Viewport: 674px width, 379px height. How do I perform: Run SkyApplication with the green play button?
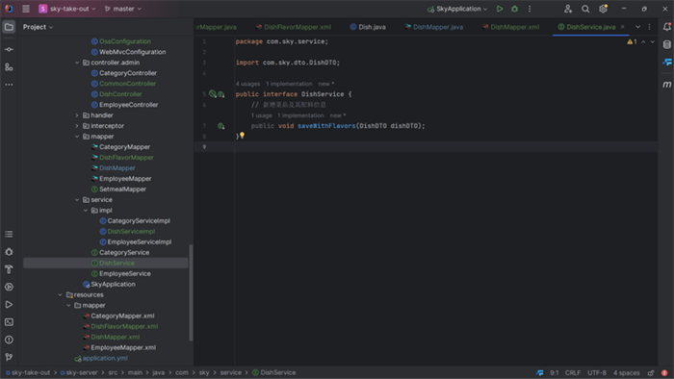pyautogui.click(x=500, y=9)
